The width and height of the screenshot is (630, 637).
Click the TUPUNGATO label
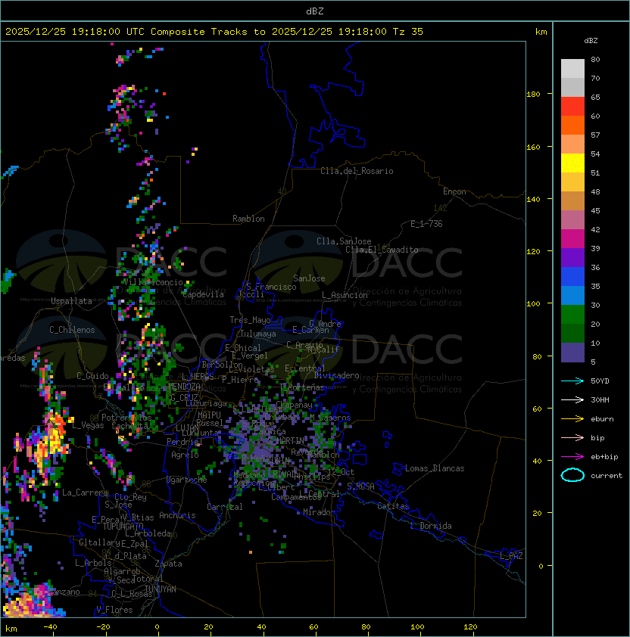pyautogui.click(x=123, y=527)
